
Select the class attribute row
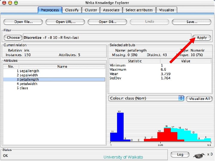54,88
